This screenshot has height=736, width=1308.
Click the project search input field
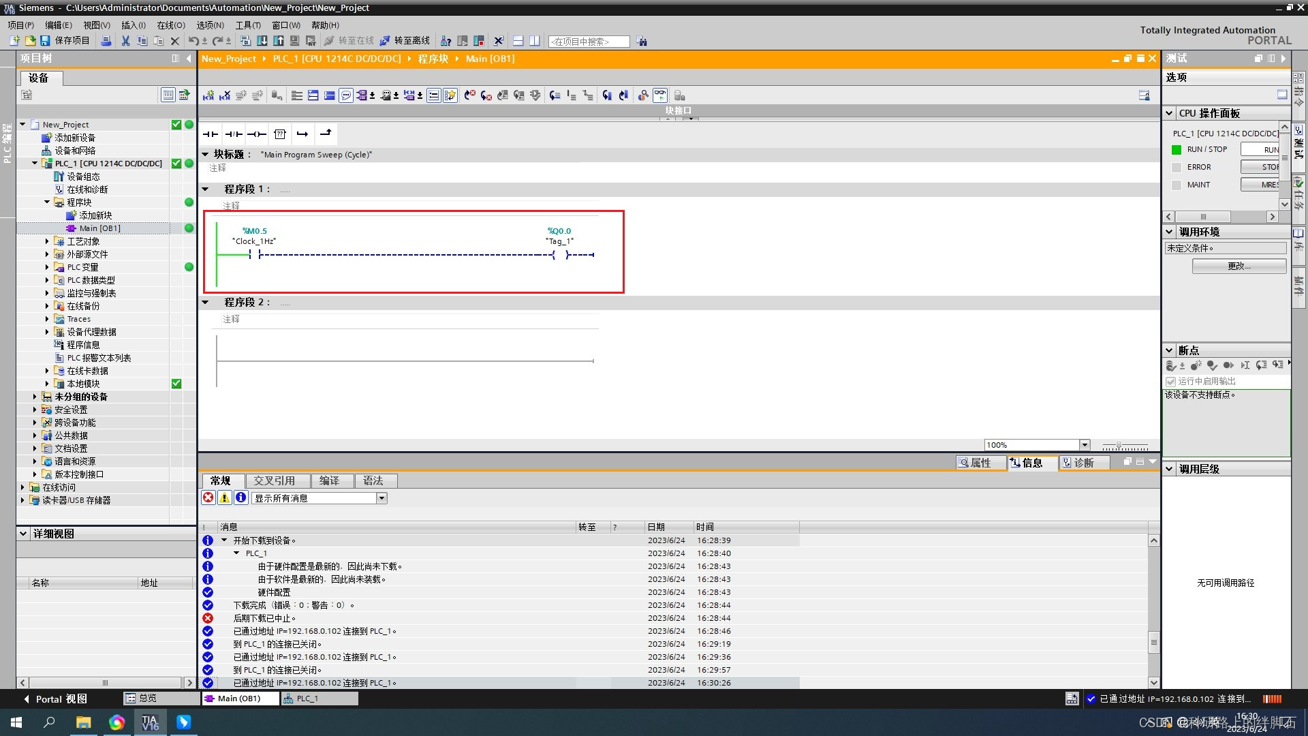589,42
